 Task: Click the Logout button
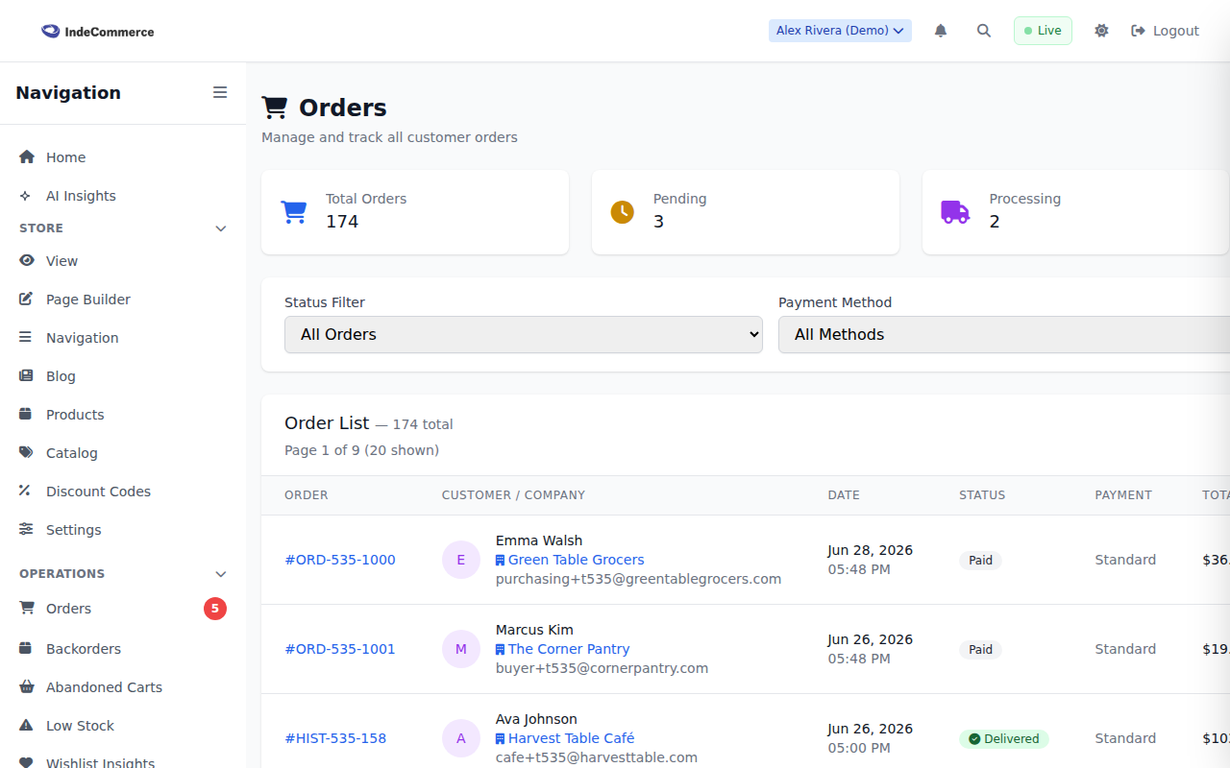point(1165,31)
